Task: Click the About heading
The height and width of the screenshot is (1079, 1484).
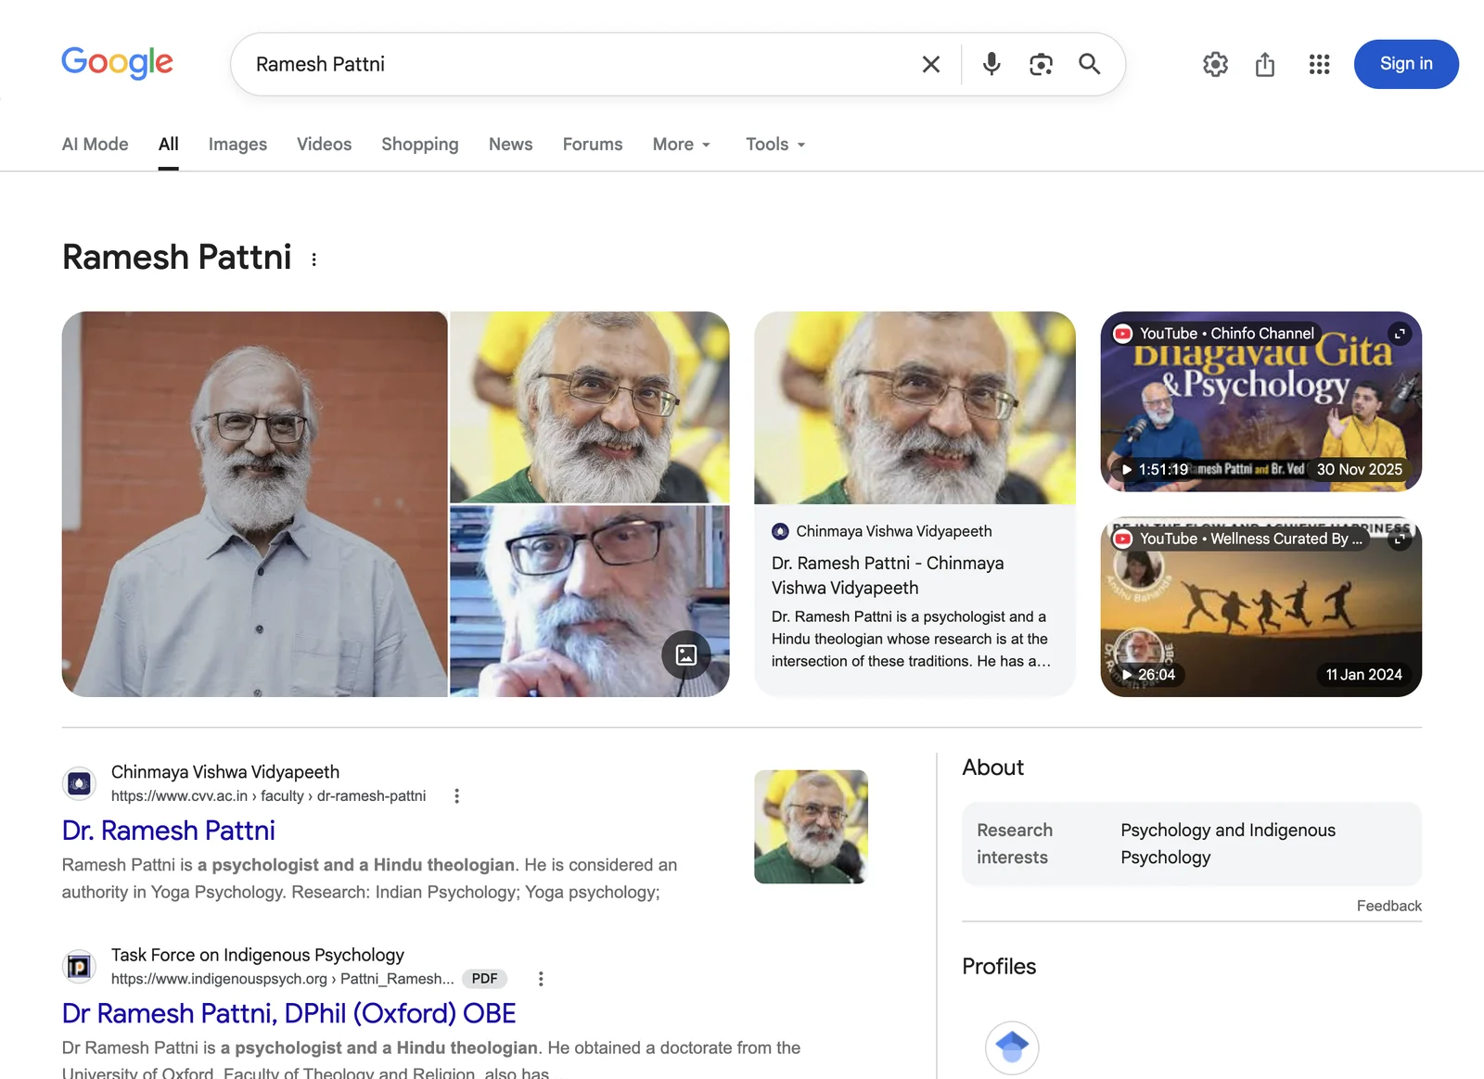Action: pyautogui.click(x=992, y=768)
